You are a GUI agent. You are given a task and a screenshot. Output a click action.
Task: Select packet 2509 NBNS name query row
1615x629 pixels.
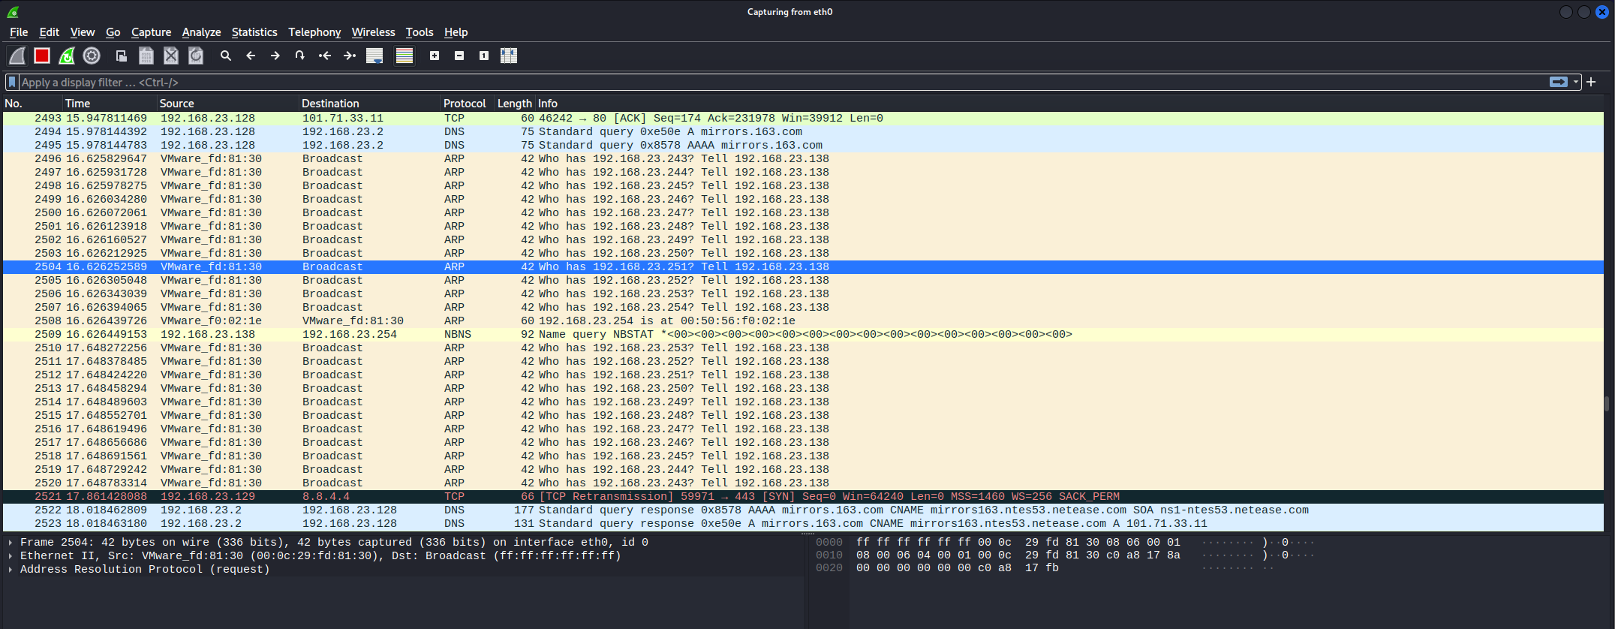(803, 334)
